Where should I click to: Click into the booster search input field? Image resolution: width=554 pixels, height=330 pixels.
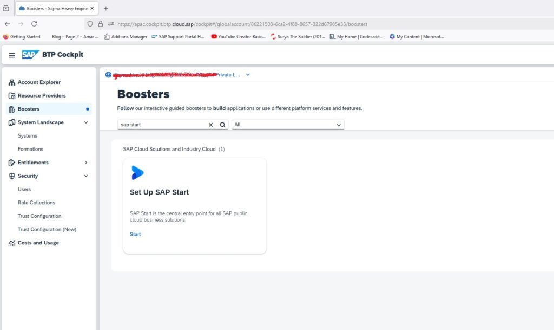tap(162, 125)
